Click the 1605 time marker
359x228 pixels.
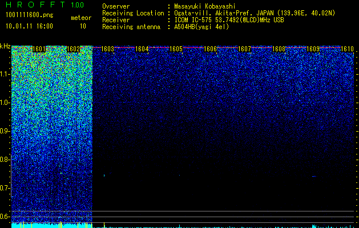pyautogui.click(x=176, y=49)
